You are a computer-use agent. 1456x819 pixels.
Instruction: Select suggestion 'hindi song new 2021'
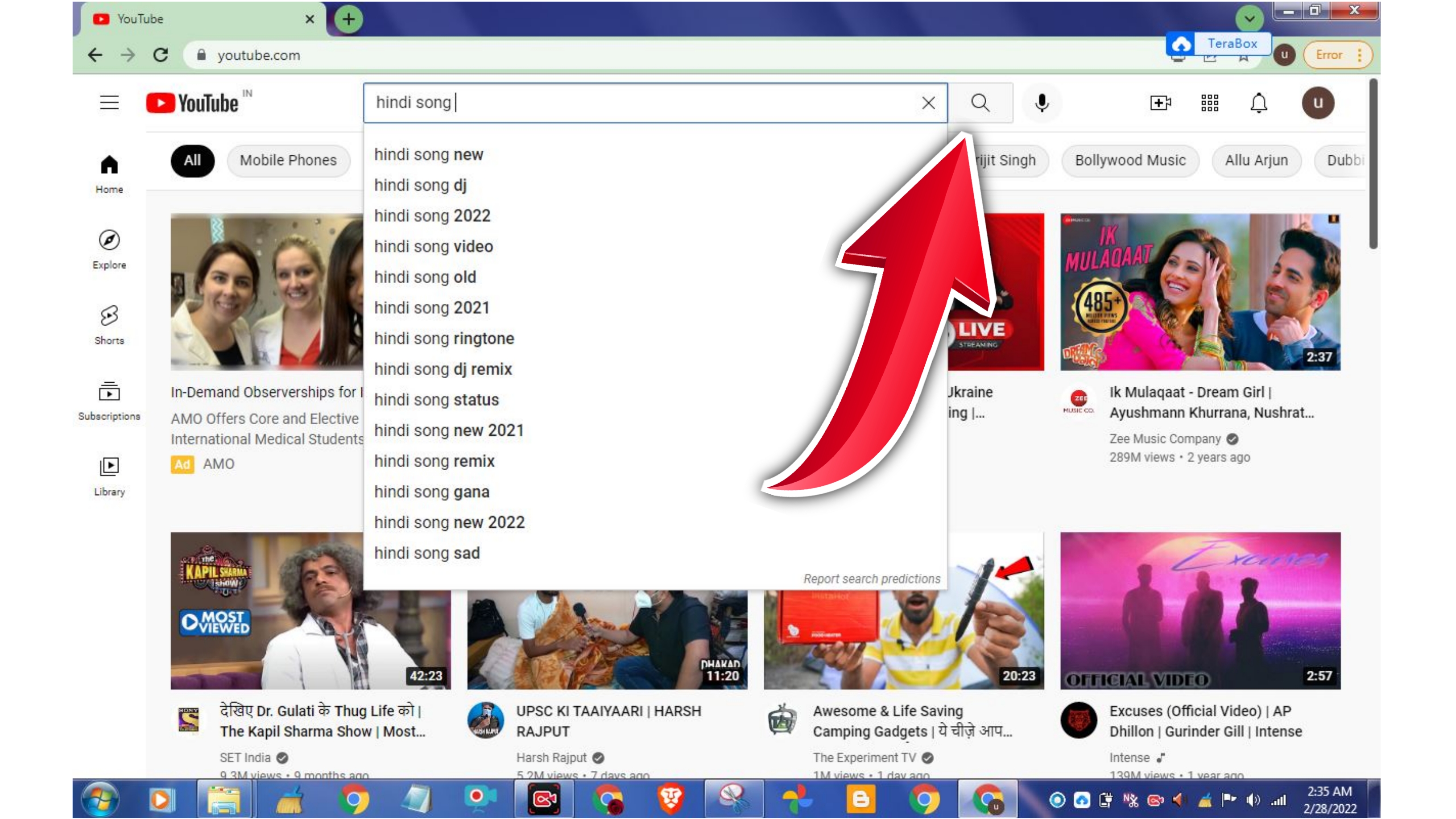coord(655,430)
